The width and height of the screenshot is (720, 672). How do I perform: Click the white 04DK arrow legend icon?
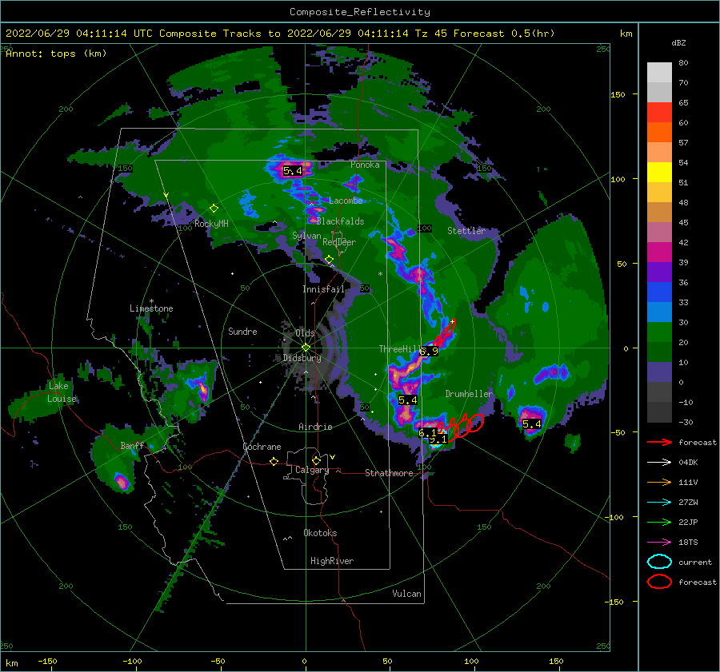click(x=659, y=463)
